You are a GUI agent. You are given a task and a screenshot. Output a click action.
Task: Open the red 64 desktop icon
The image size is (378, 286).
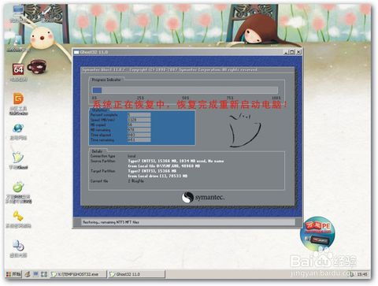[18, 69]
